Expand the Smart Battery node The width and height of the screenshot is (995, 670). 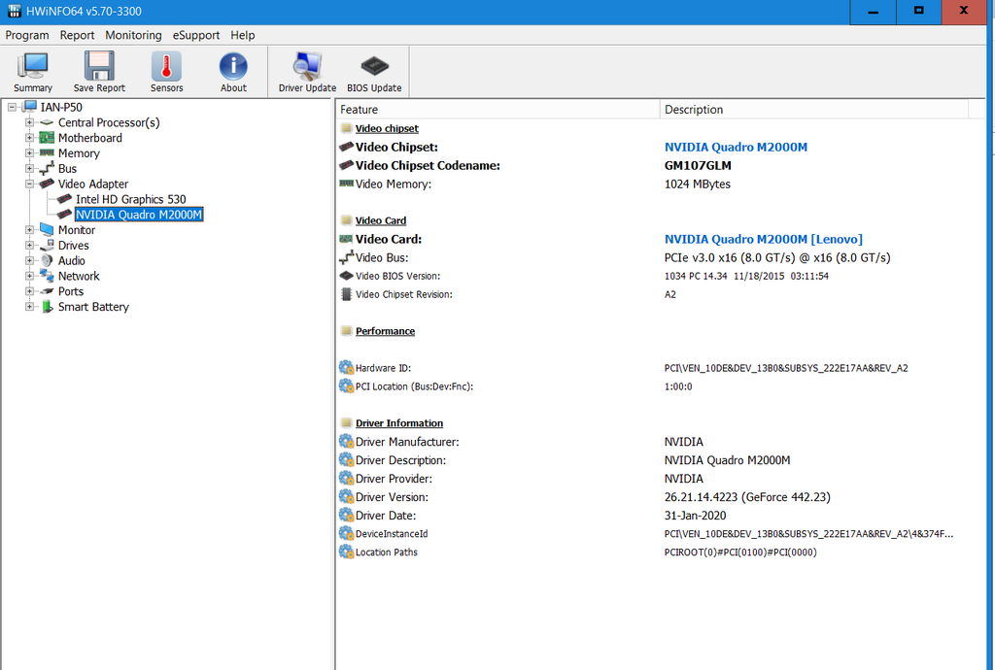click(x=29, y=307)
